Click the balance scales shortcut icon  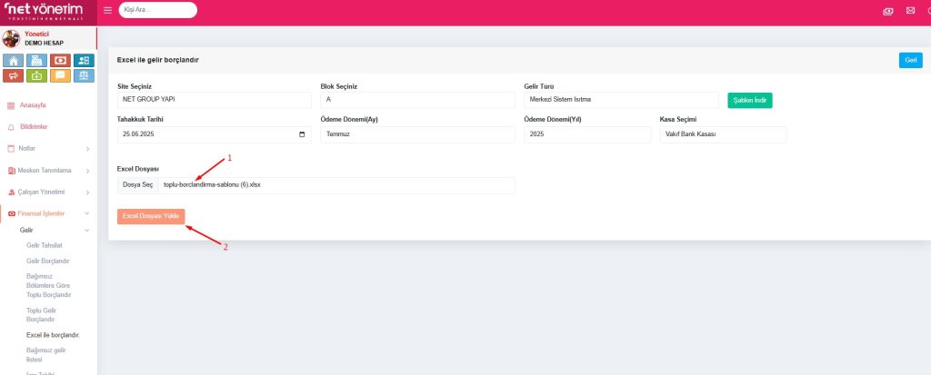84,76
